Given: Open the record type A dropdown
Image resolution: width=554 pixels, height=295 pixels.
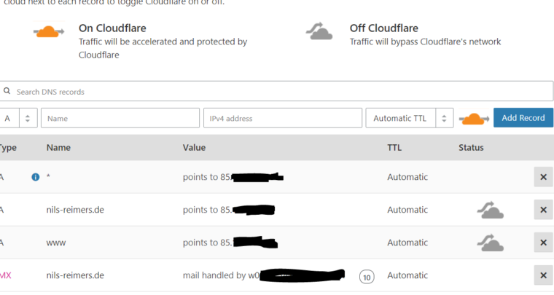Looking at the screenshot, I should (x=17, y=118).
